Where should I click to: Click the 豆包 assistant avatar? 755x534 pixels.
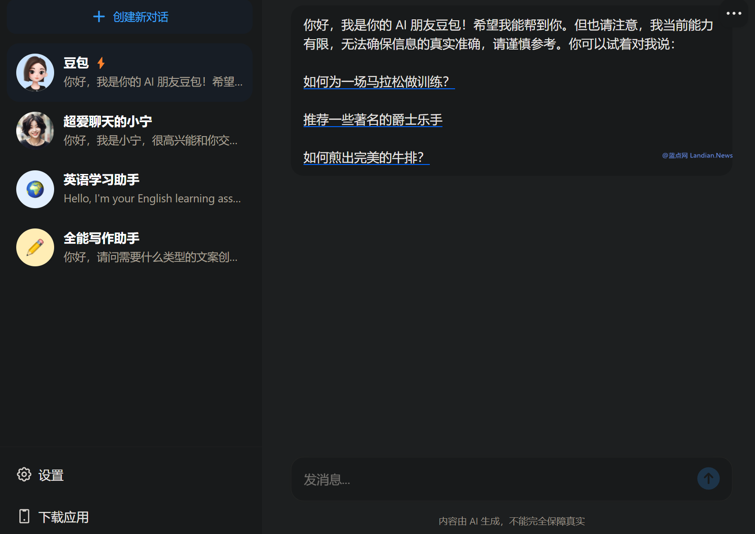(x=35, y=72)
